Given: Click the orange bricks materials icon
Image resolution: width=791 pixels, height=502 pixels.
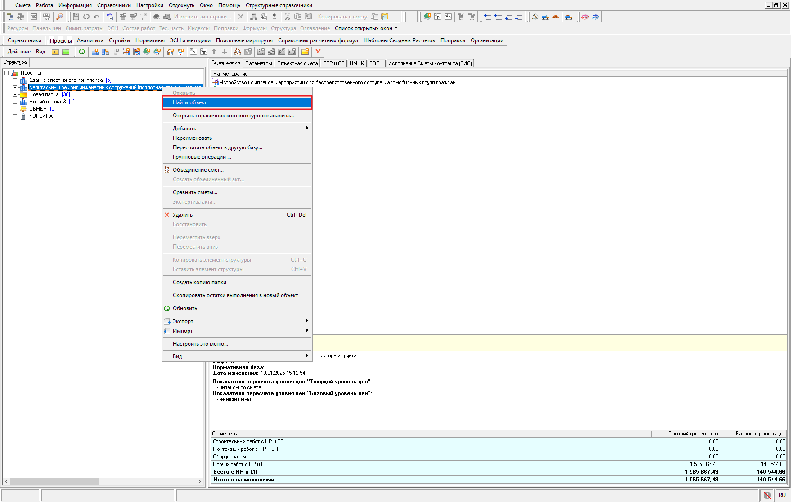Looking at the screenshot, I should click(x=556, y=17).
